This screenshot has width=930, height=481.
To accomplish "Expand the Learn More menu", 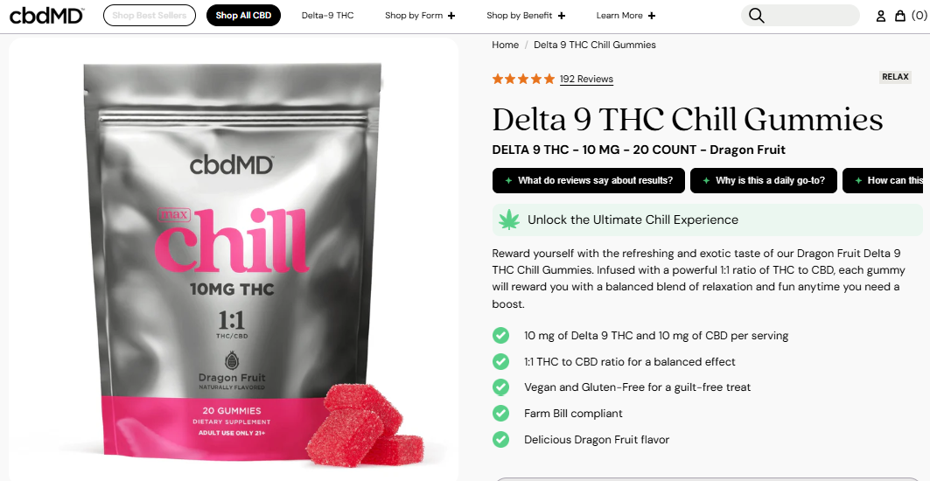I will coord(626,16).
